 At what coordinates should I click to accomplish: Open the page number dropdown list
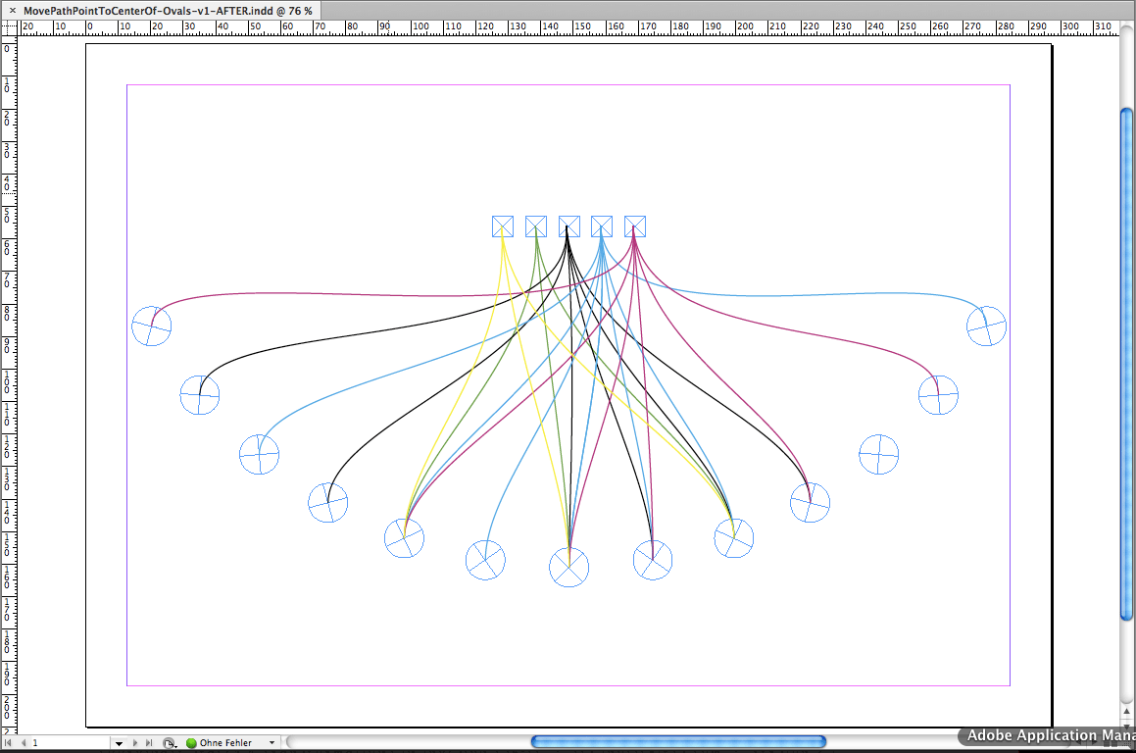(119, 743)
